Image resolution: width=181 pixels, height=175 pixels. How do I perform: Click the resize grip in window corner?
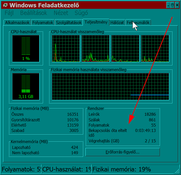click(177, 171)
